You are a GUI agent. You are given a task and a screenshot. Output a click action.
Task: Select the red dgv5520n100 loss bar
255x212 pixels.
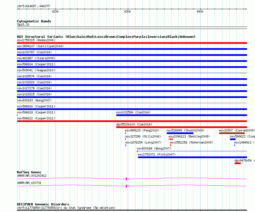[x=181, y=127]
